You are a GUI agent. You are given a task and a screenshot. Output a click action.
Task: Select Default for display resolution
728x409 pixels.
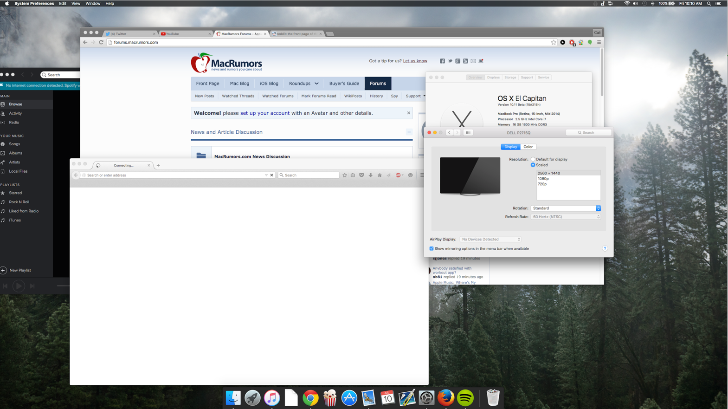pos(533,159)
